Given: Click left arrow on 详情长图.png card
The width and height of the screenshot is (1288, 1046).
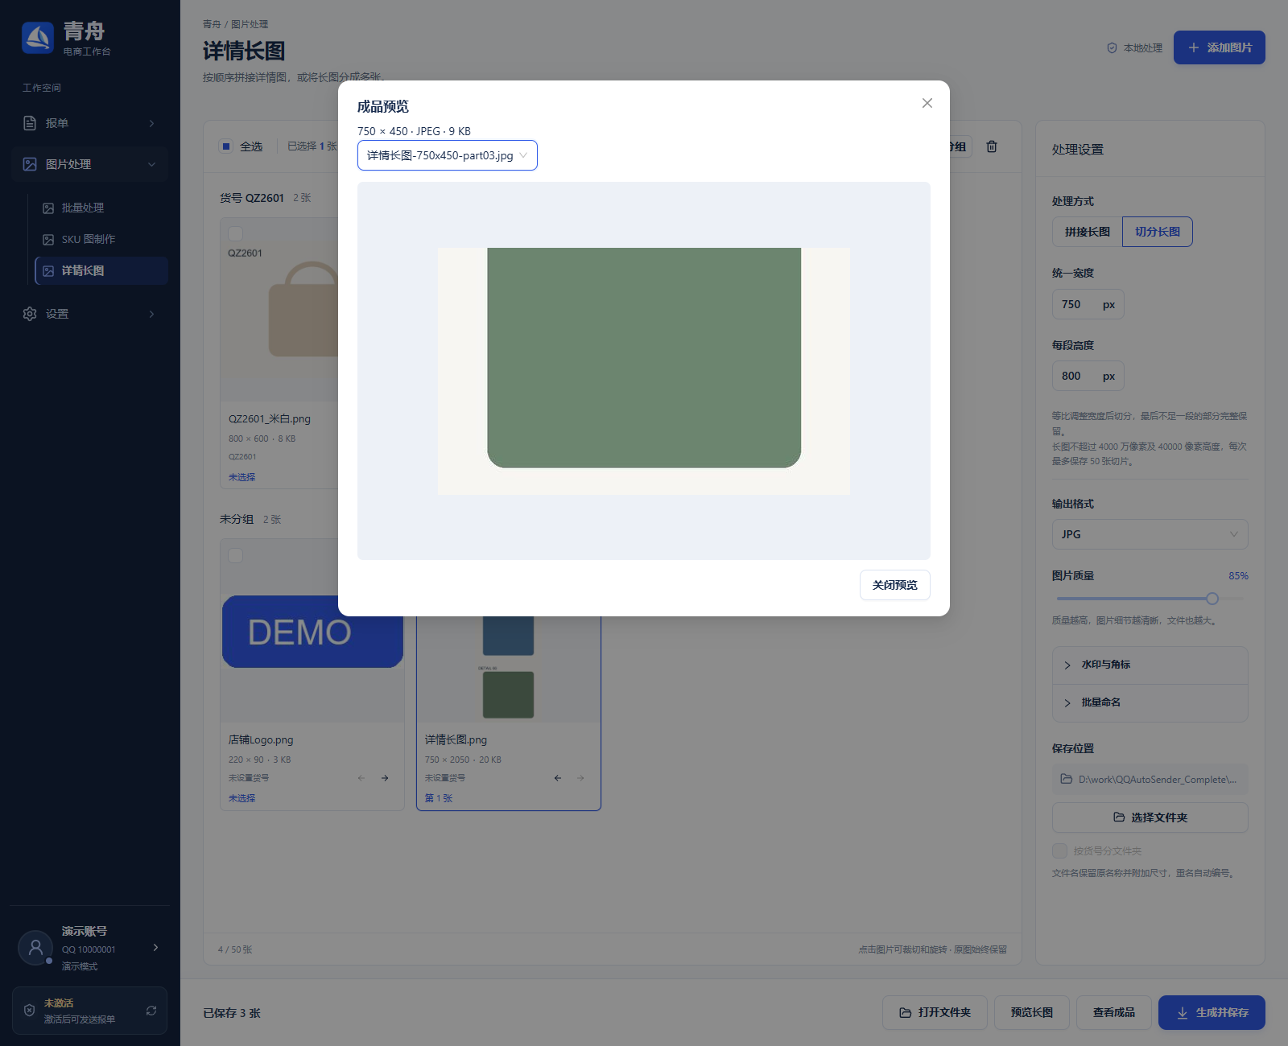Looking at the screenshot, I should pyautogui.click(x=558, y=778).
